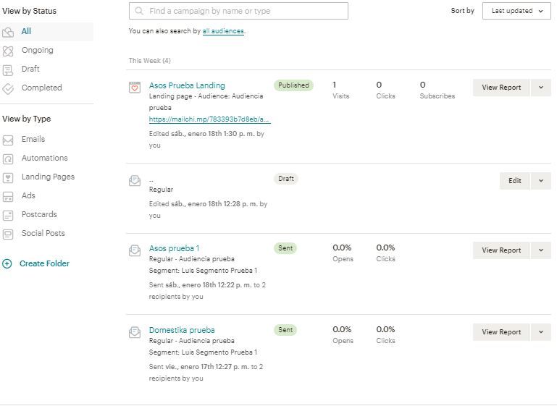Click the Ongoing status icon

pos(8,51)
